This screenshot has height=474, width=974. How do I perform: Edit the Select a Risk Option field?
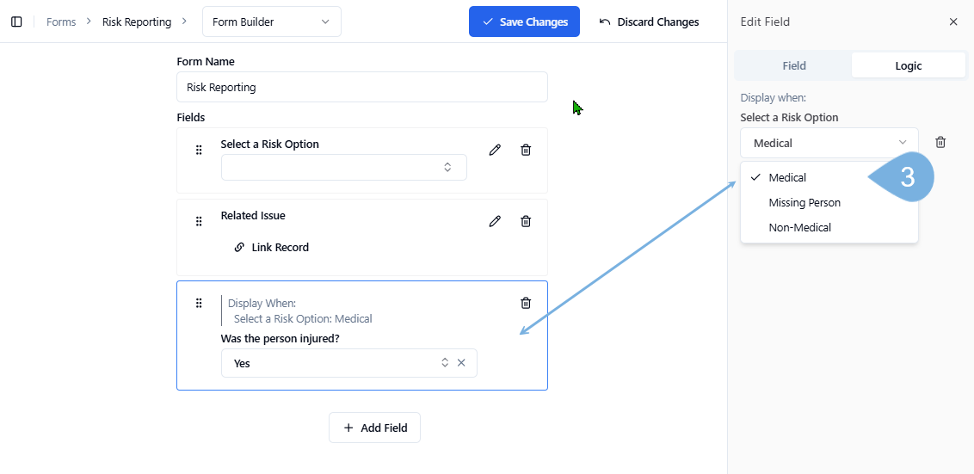coord(495,150)
